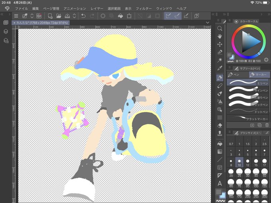This screenshot has width=271, height=203.
Task: Expand right palette dock double arrow
Action: click(224, 14)
